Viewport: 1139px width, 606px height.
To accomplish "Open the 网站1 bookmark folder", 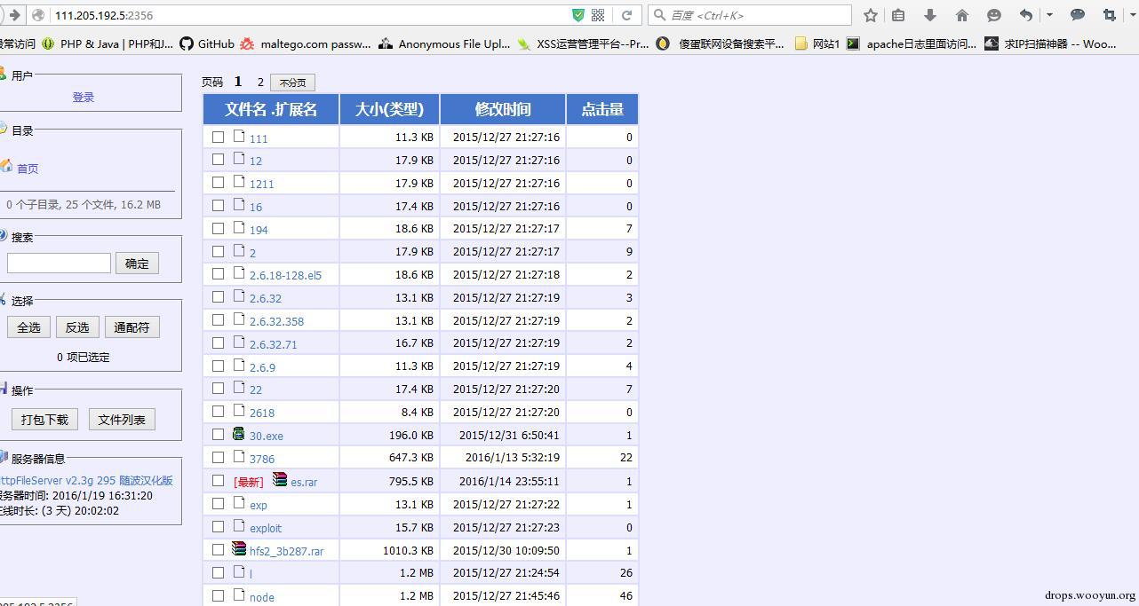I will tap(817, 43).
